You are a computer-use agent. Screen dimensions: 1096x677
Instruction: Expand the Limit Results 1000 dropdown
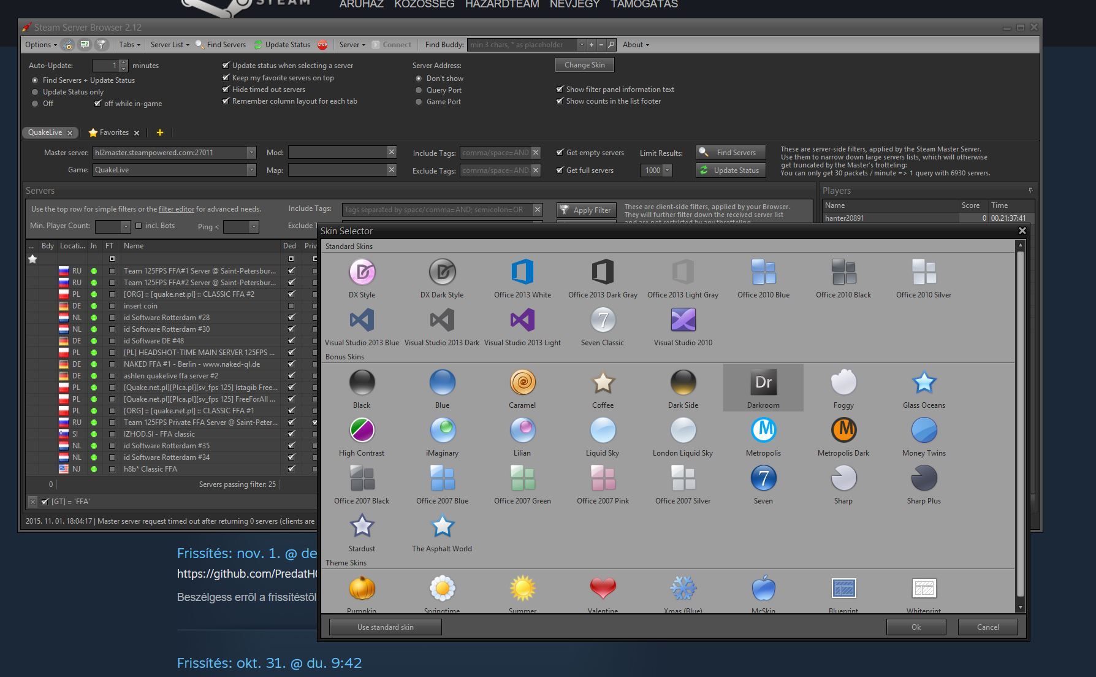668,170
